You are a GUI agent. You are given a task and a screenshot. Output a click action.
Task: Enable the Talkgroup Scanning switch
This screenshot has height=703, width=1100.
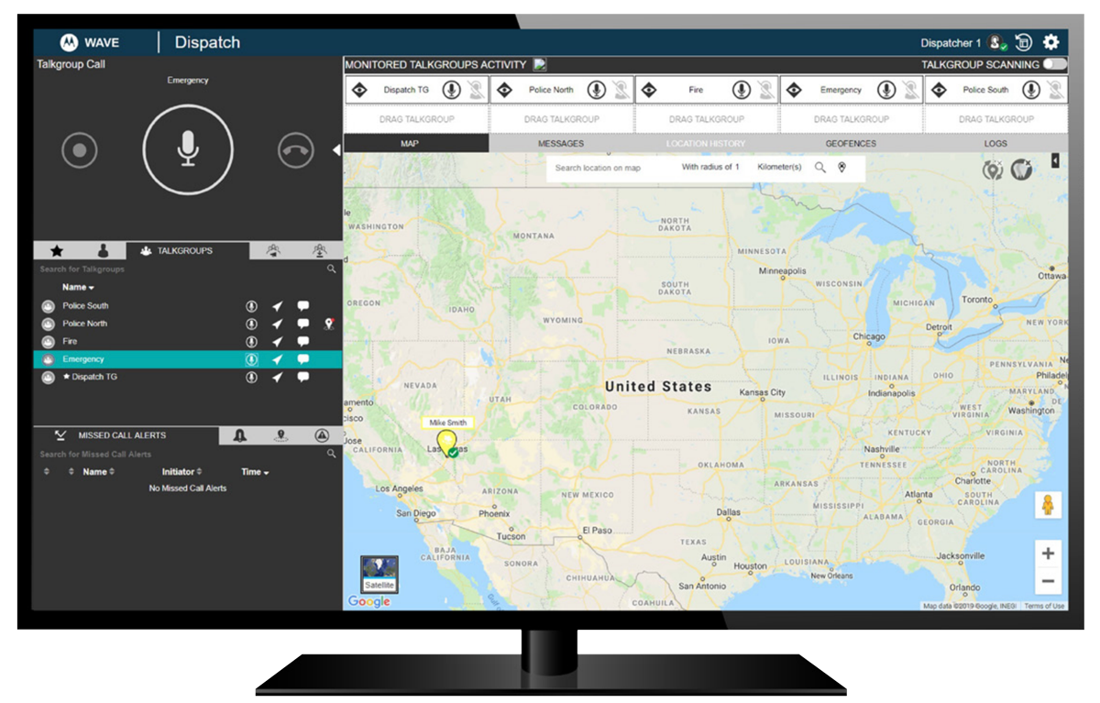tap(1054, 65)
